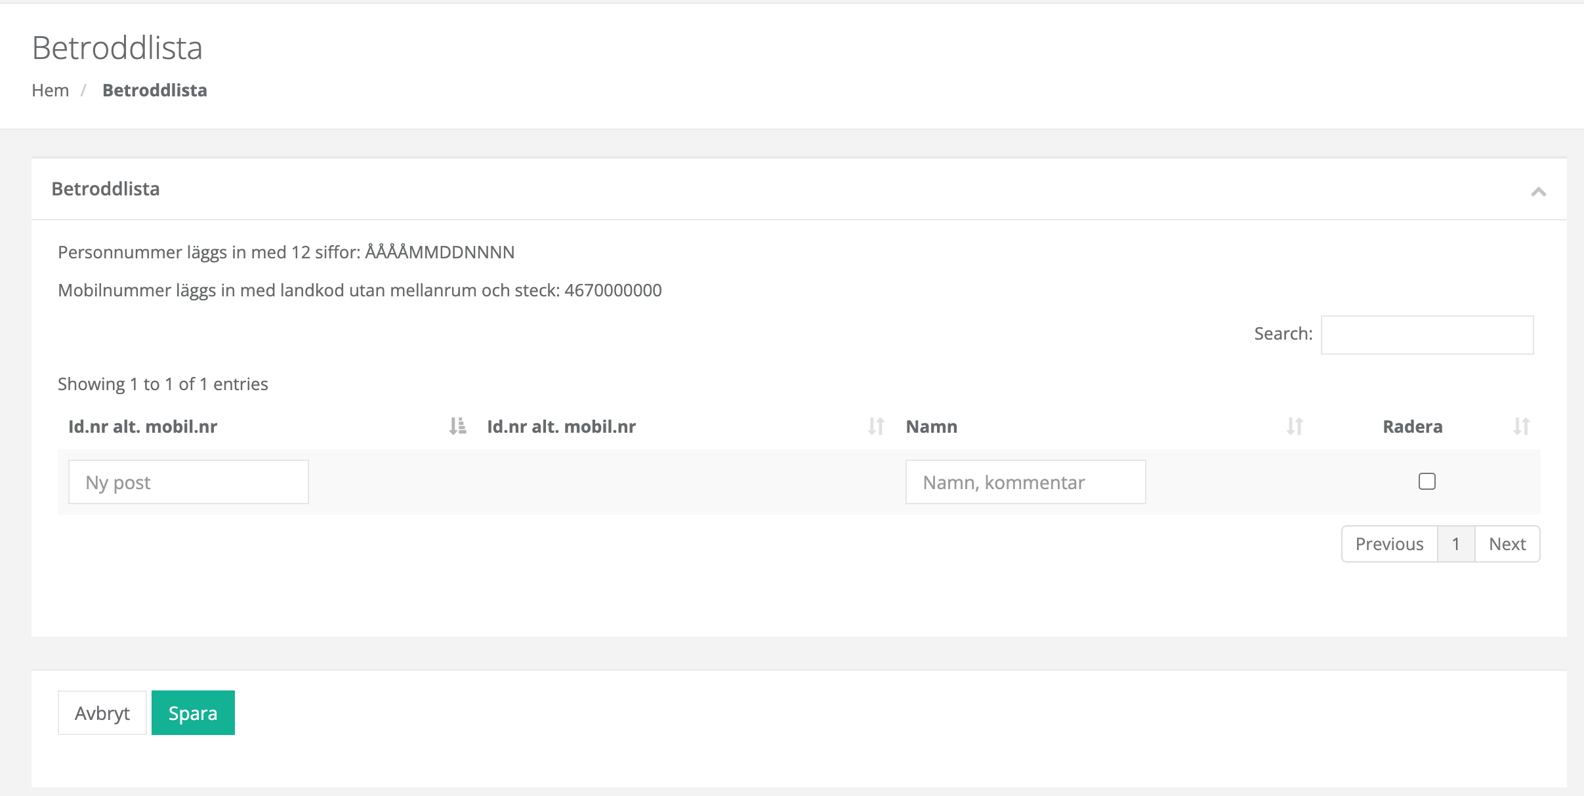Click the sort arrows beside Radera
The width and height of the screenshot is (1584, 796).
[x=1521, y=426]
